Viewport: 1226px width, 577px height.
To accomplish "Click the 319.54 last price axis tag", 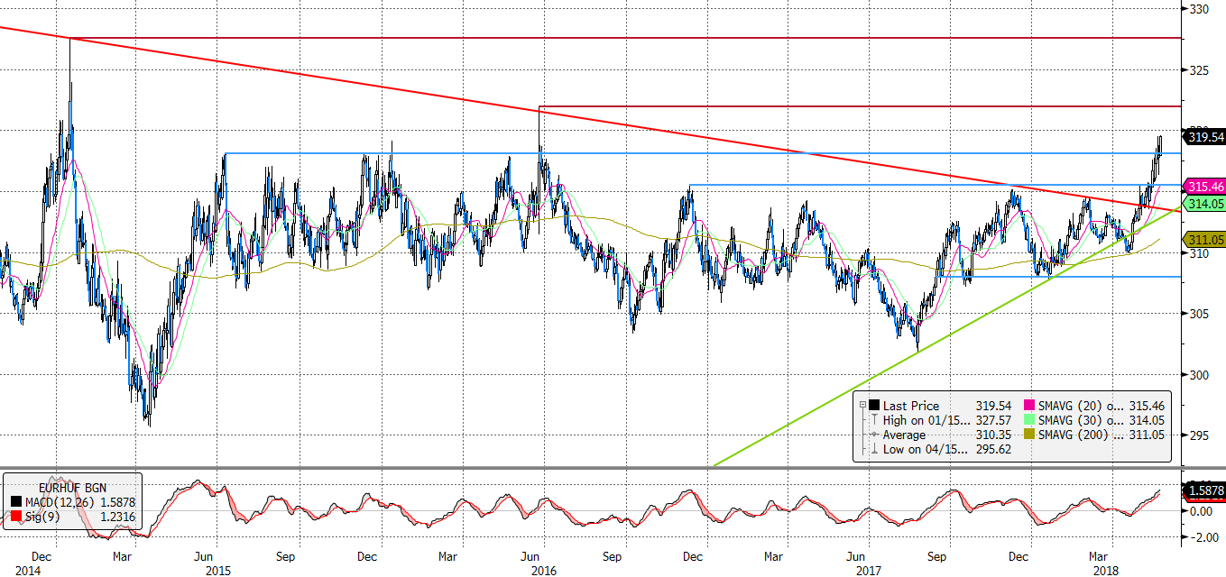I will click(x=1204, y=137).
